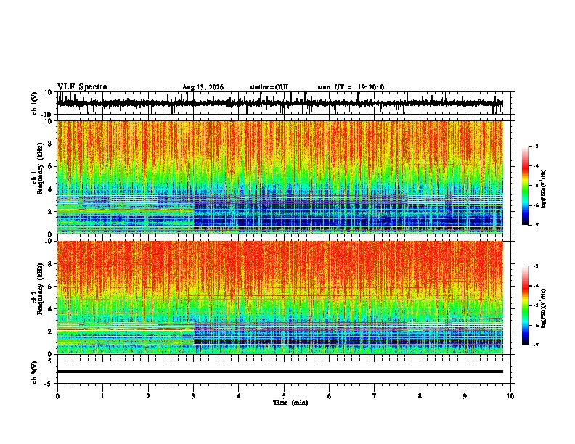575x444 pixels.
Task: Click time axis tick label "9"
Action: click(x=465, y=396)
